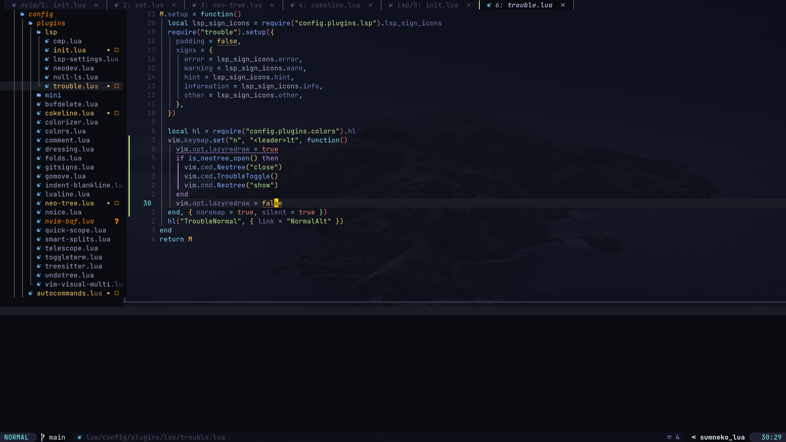
Task: Click the Lua file icon beside trouble.lua
Action: (47, 86)
